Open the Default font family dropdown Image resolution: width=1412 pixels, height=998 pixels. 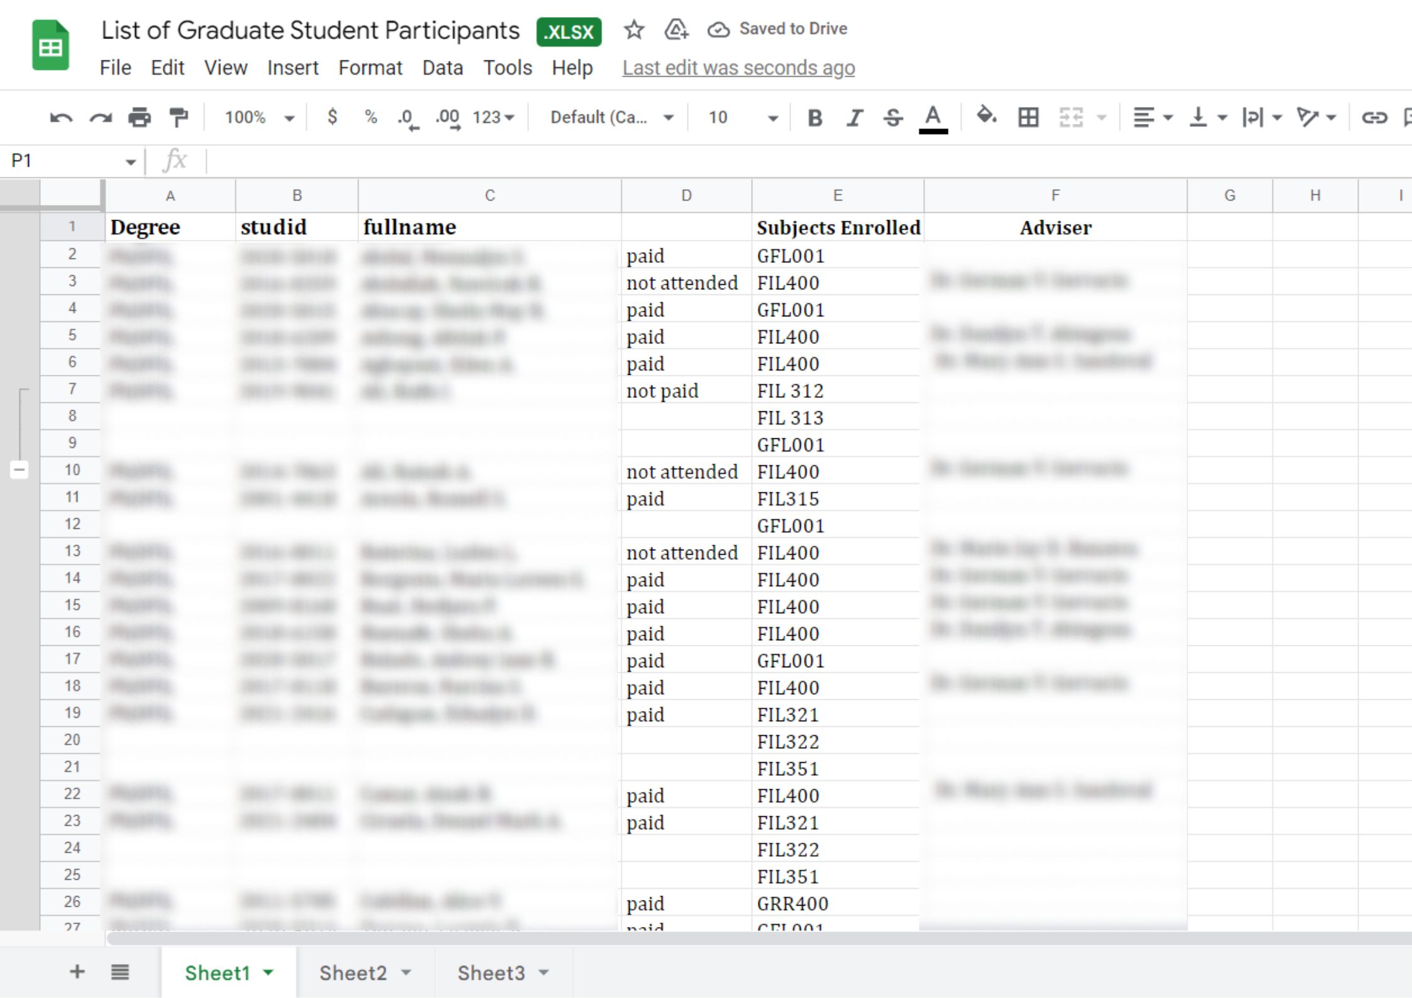click(x=612, y=118)
